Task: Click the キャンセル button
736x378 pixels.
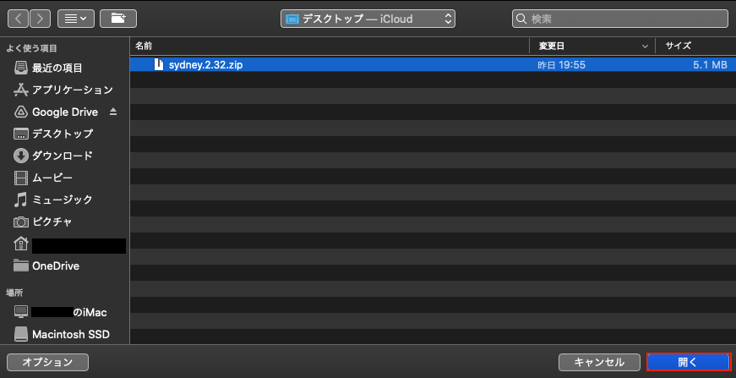Action: (x=599, y=362)
